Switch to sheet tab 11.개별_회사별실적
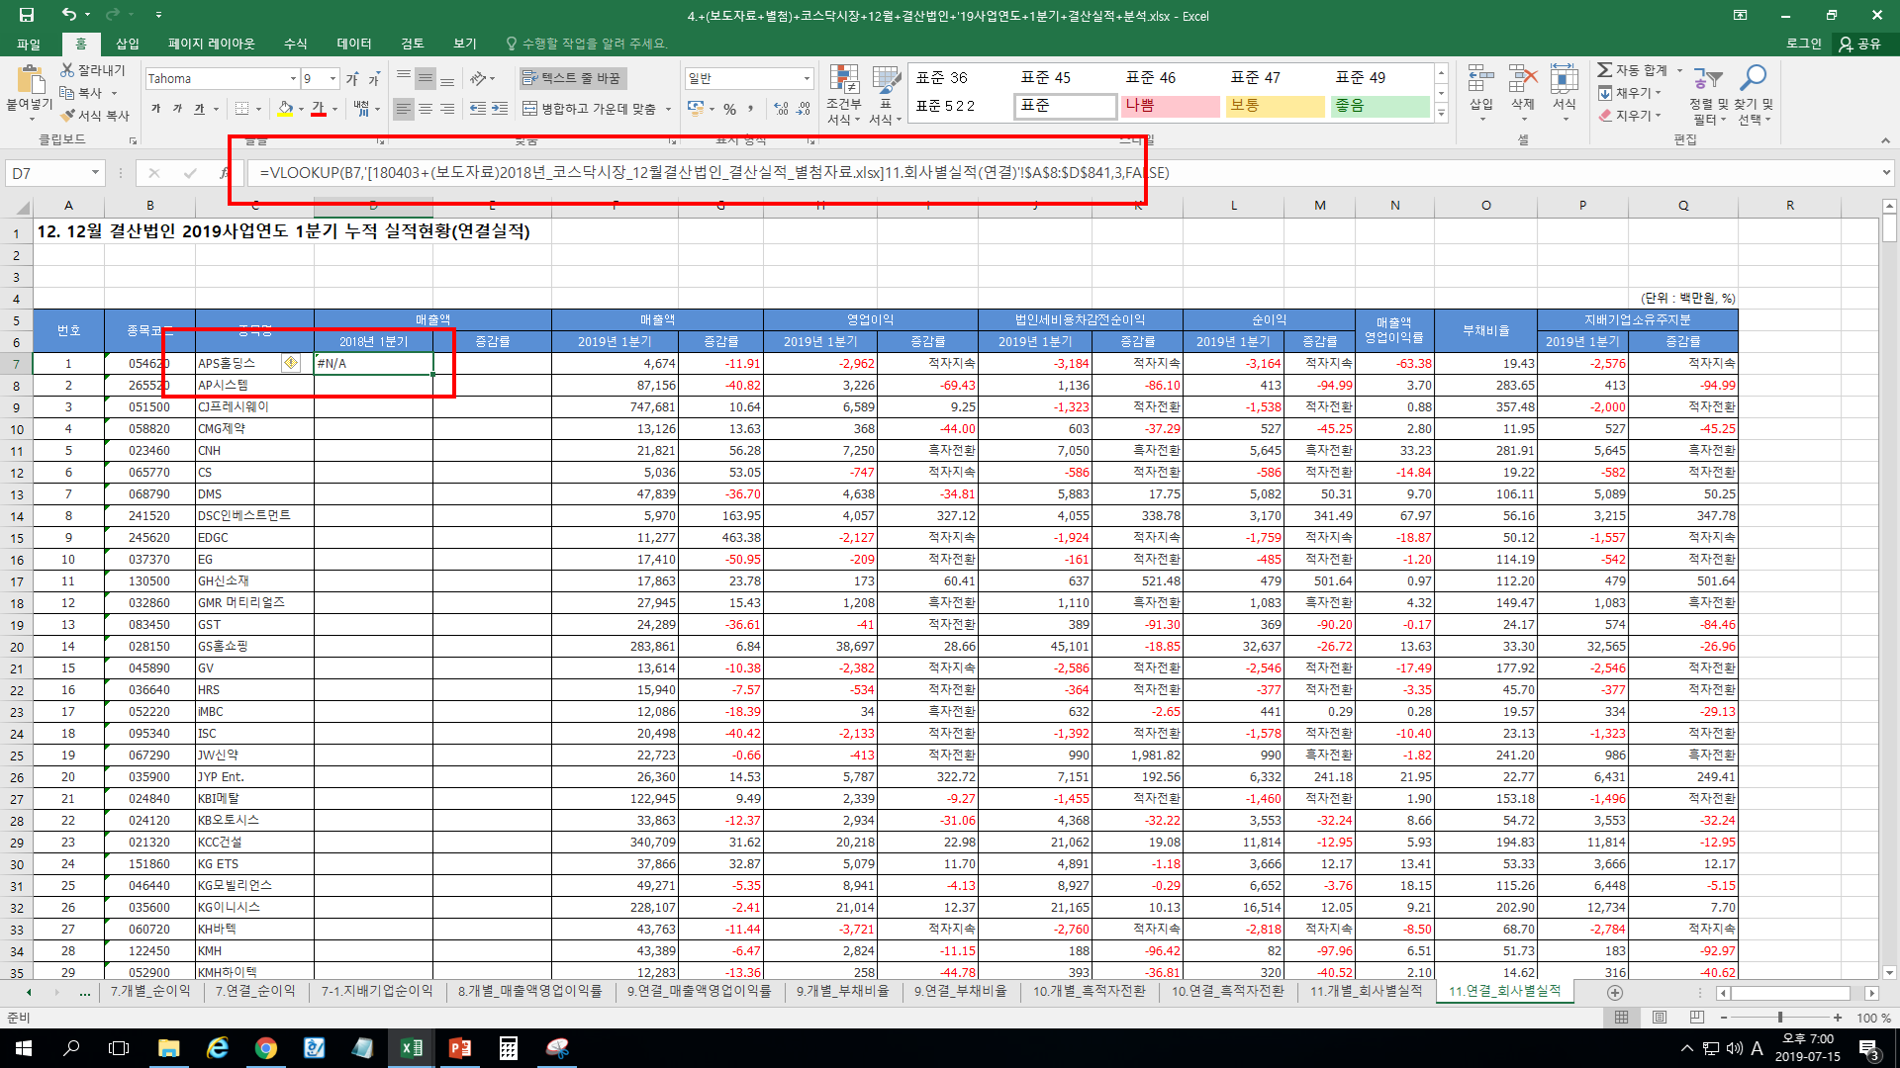Viewport: 1900px width, 1068px height. (1366, 991)
